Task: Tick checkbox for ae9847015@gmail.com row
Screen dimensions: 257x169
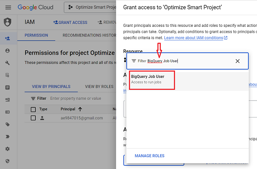Action: click(x=33, y=118)
